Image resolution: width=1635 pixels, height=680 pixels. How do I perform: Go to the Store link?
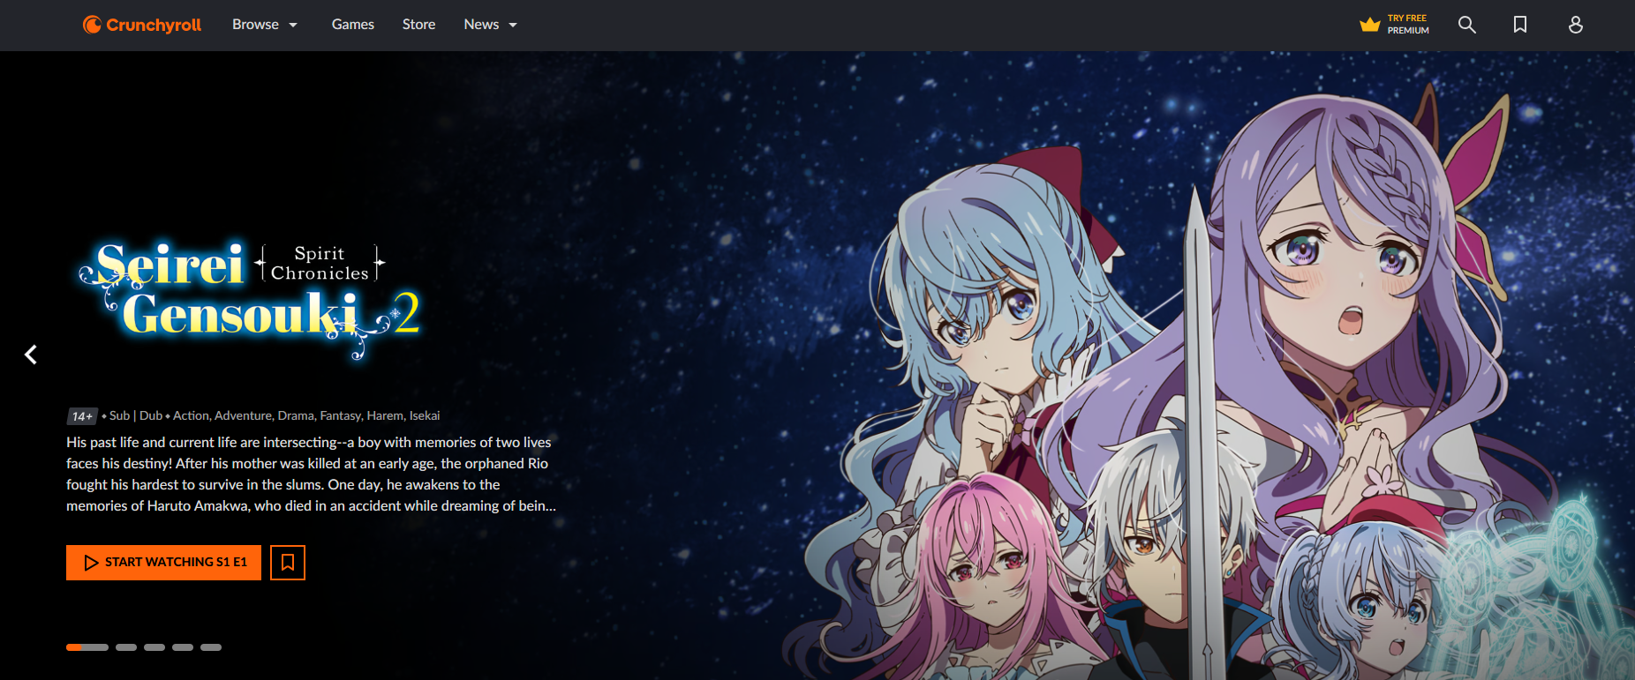(419, 25)
